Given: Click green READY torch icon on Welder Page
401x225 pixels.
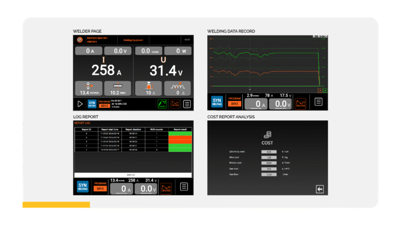Looking at the screenshot, I should (x=162, y=104).
